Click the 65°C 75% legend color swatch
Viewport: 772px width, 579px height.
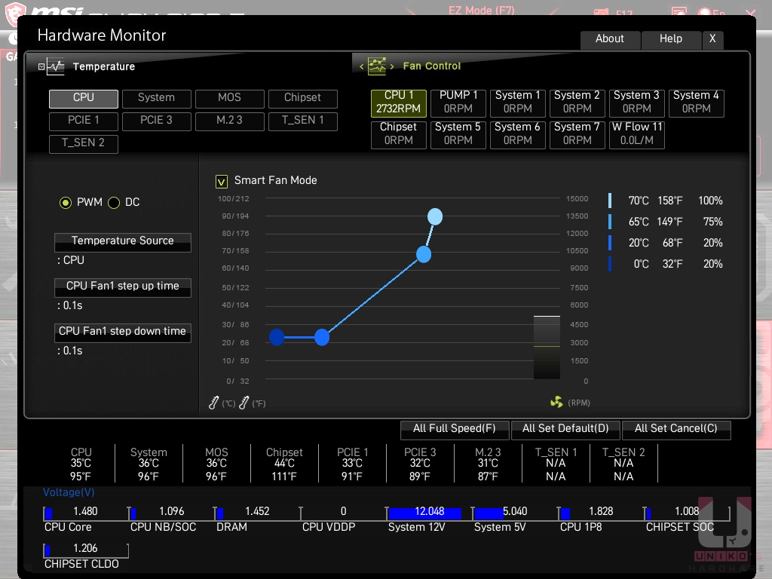click(x=610, y=222)
